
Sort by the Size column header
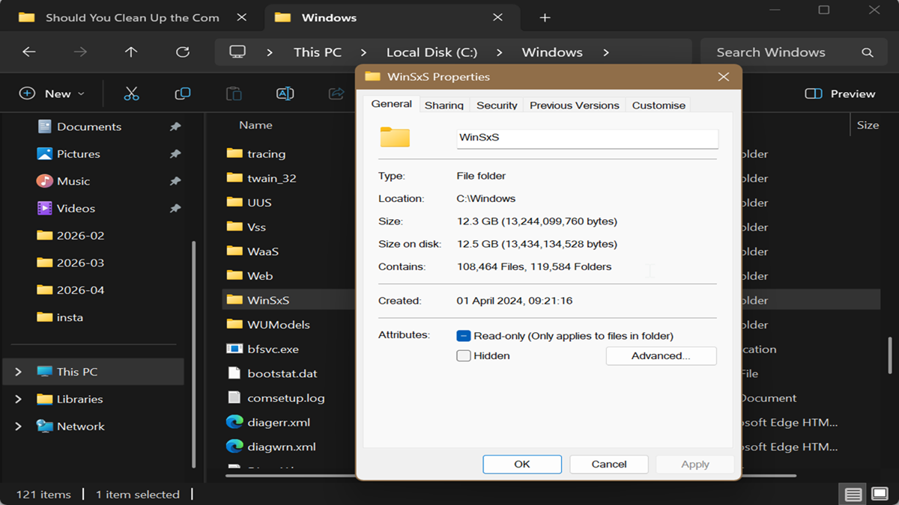tap(868, 126)
